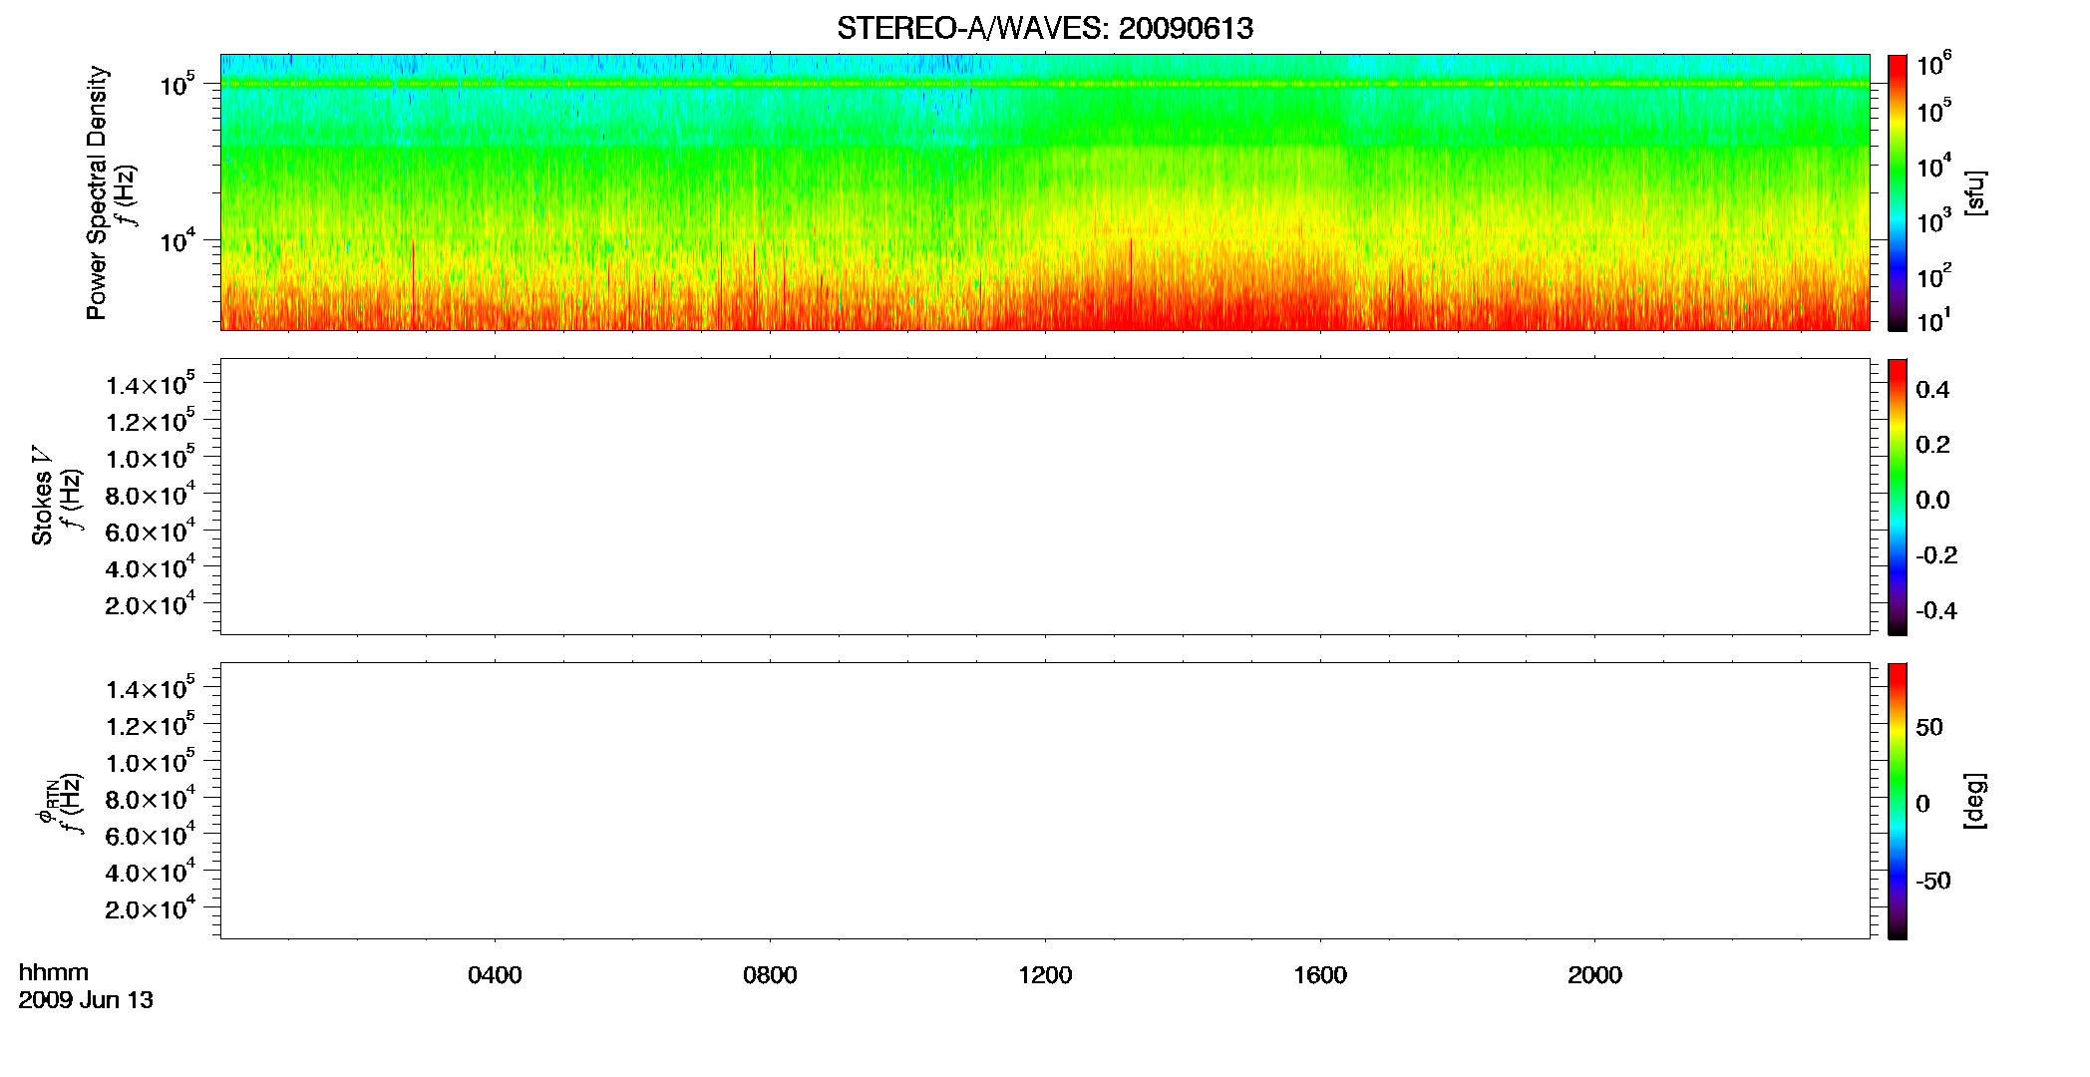Click the [sfu] colorbar unit label

click(1974, 192)
